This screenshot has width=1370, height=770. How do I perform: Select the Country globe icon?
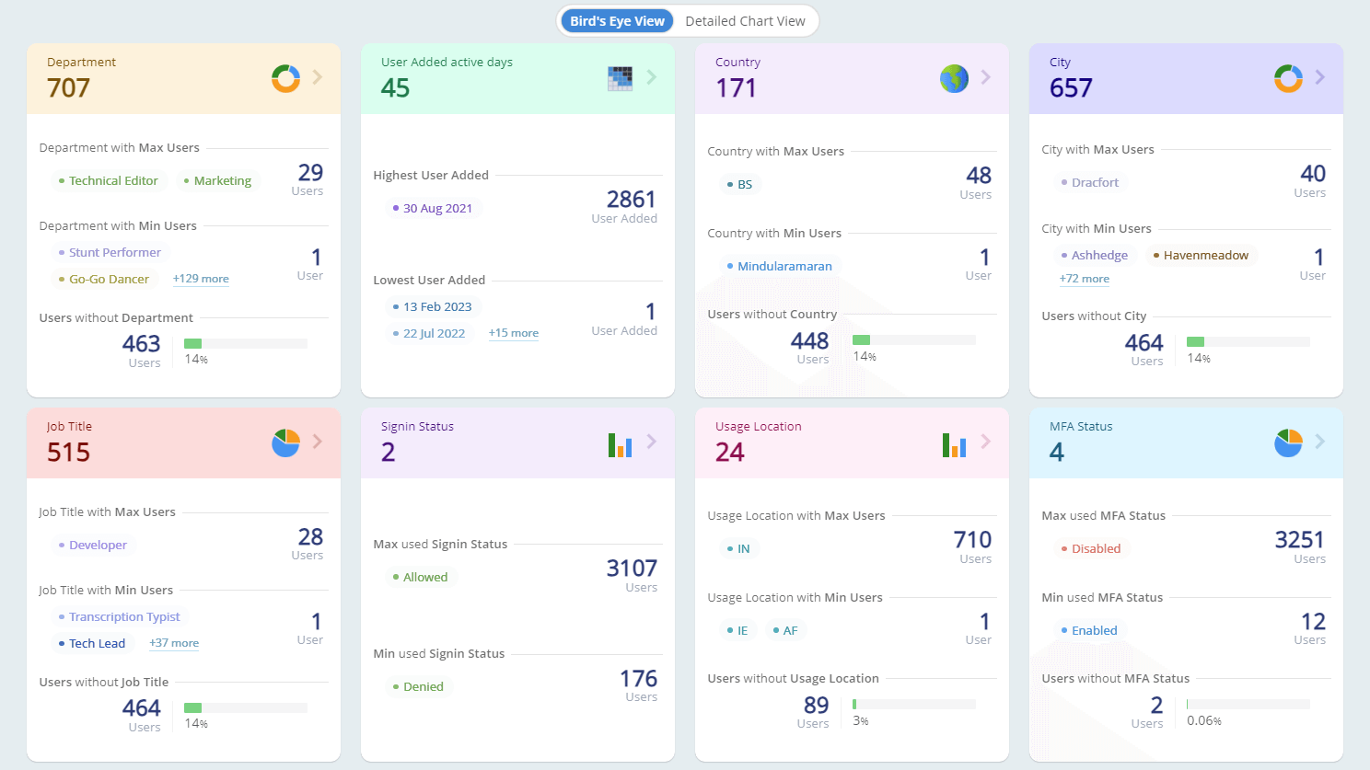tap(954, 78)
